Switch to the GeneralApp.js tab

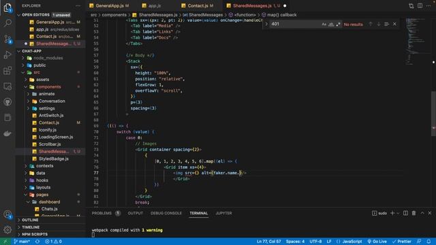109,5
